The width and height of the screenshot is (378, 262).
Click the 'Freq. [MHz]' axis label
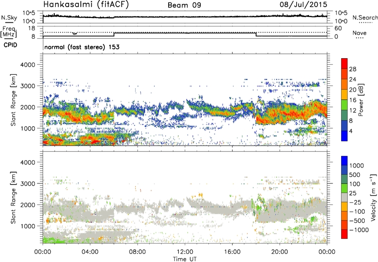[9, 32]
